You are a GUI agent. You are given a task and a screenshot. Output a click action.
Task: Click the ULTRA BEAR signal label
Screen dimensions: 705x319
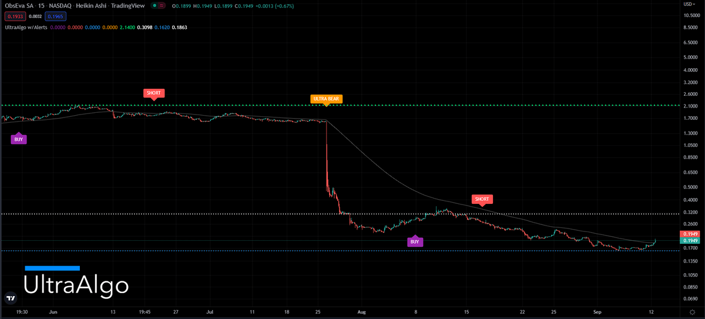327,99
